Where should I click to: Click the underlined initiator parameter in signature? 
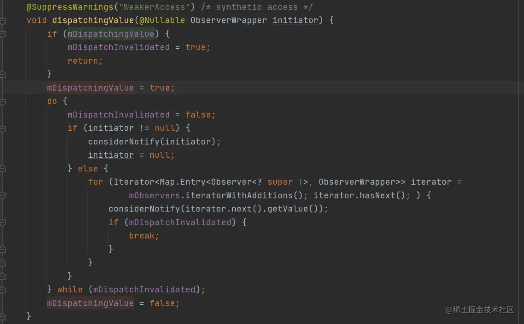(x=296, y=20)
